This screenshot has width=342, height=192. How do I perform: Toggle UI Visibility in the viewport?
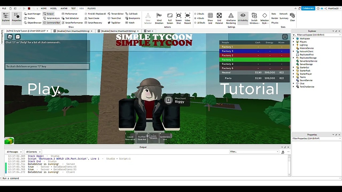pyautogui.click(x=243, y=17)
